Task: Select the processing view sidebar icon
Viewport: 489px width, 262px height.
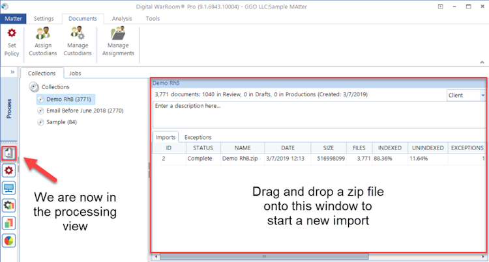Action: coord(8,153)
